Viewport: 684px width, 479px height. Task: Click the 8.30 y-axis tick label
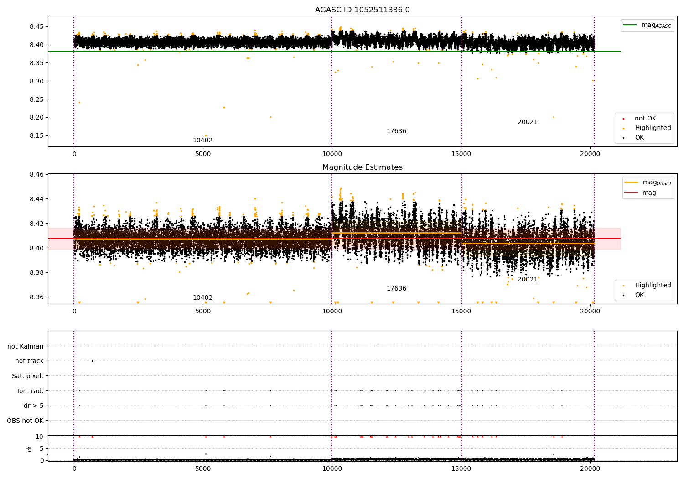pos(36,81)
